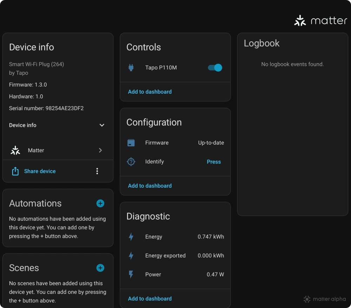
Task: Add Configuration card to dashboard
Action: pos(150,186)
